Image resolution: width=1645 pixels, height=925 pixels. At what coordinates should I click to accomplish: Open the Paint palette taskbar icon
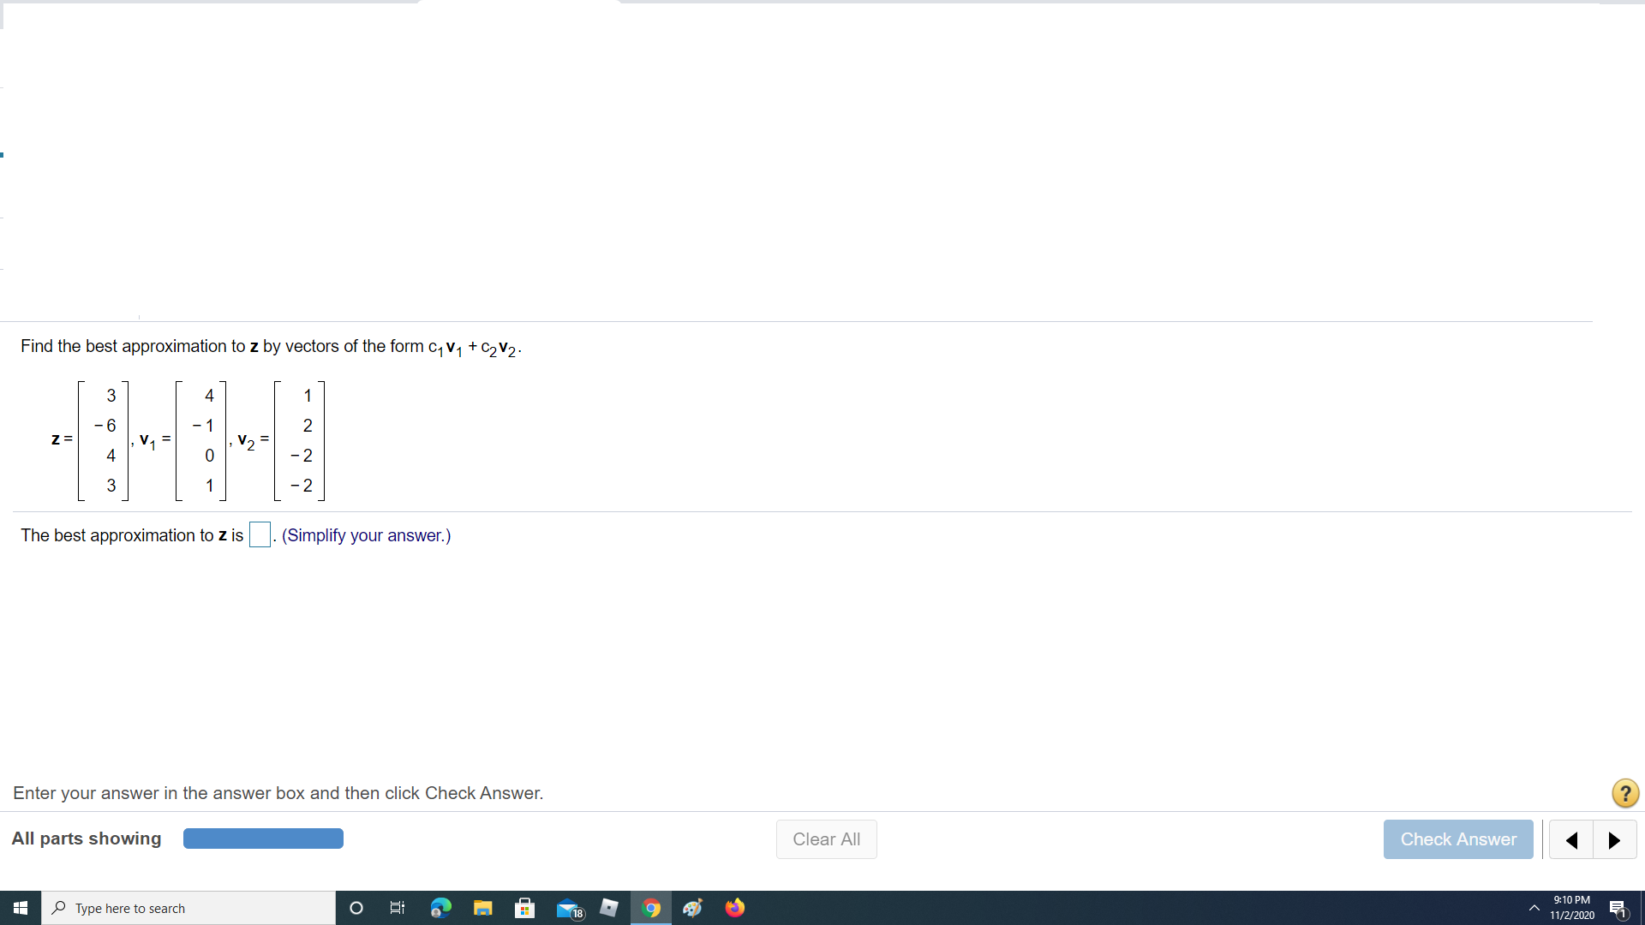click(692, 908)
